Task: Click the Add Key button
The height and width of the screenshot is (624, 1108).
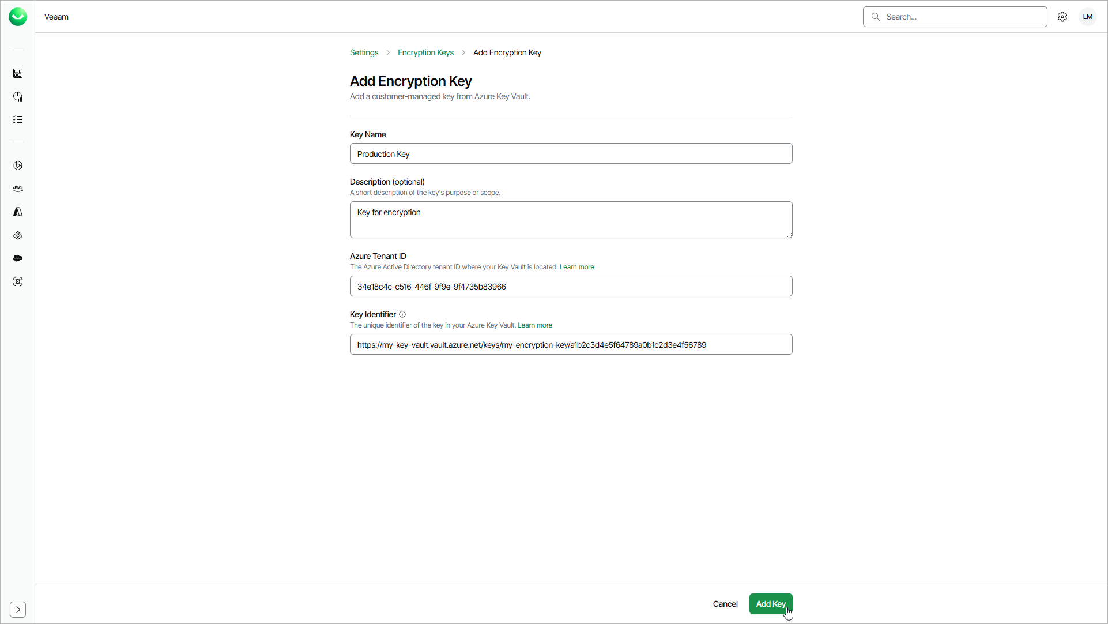Action: click(771, 604)
